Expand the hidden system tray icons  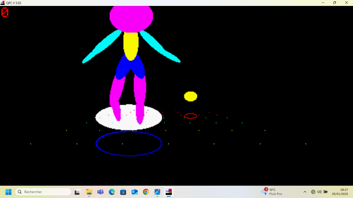[305, 192]
